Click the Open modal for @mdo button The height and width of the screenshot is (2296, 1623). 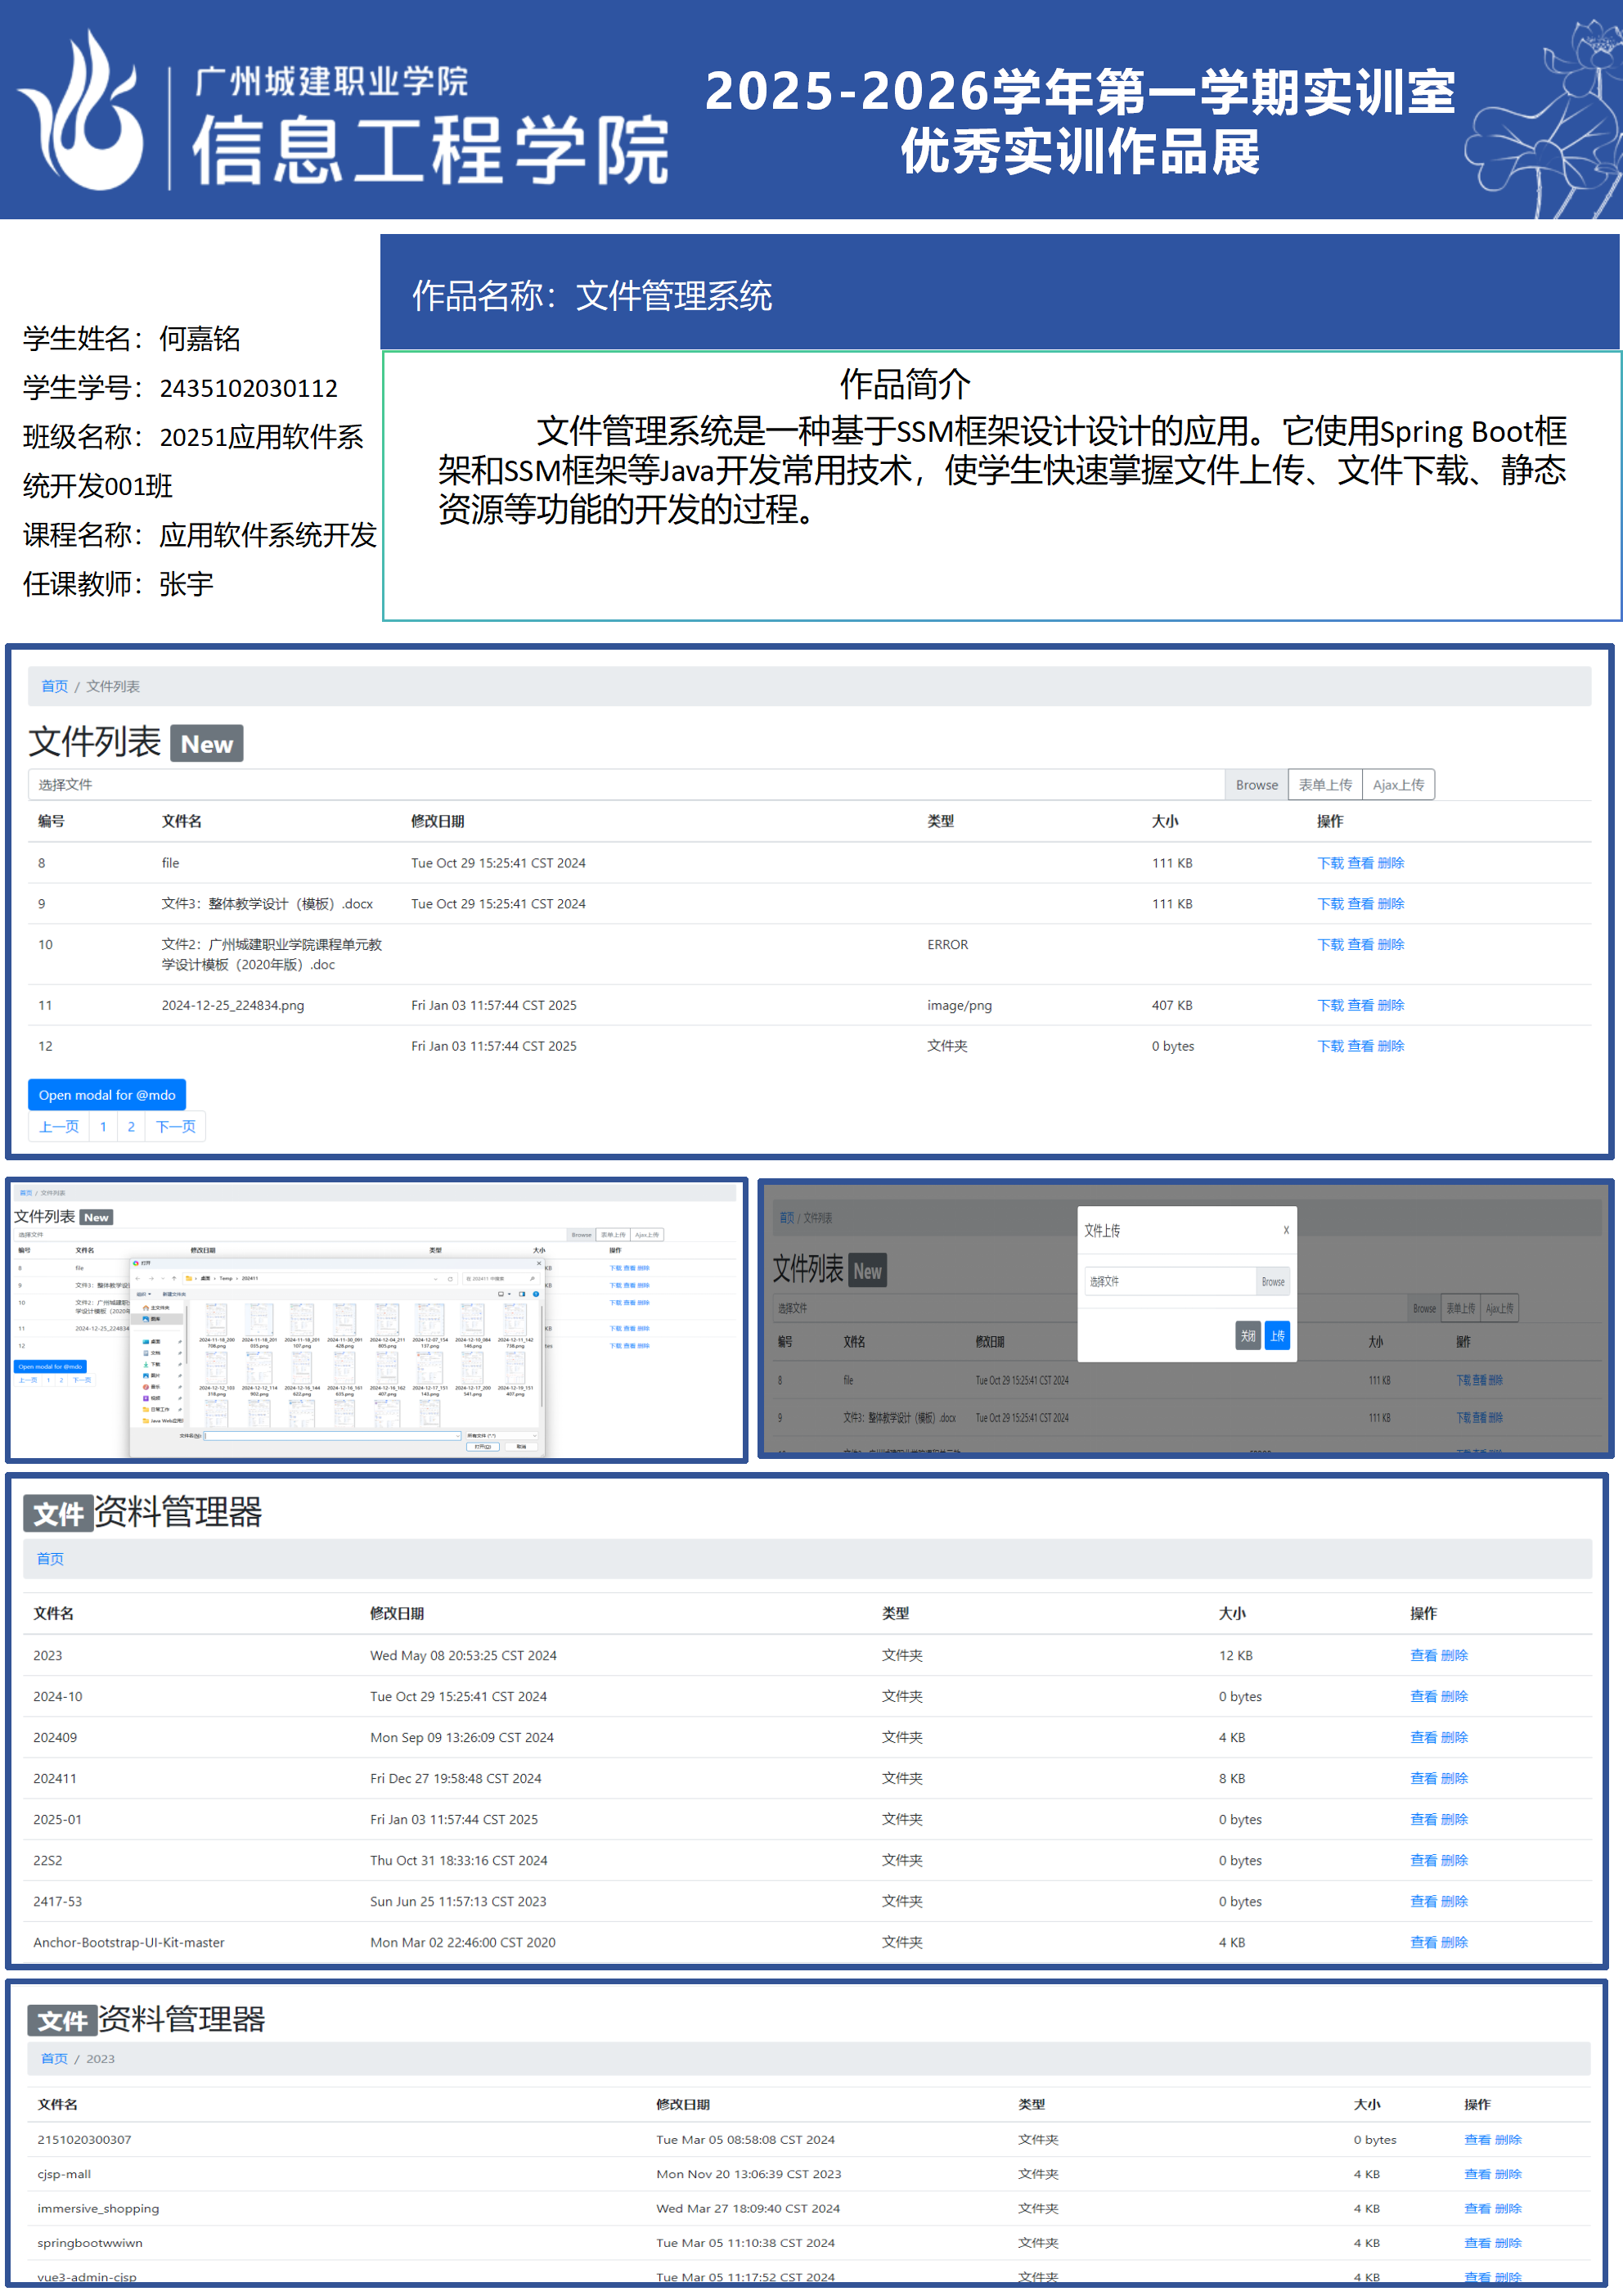pyautogui.click(x=107, y=1095)
